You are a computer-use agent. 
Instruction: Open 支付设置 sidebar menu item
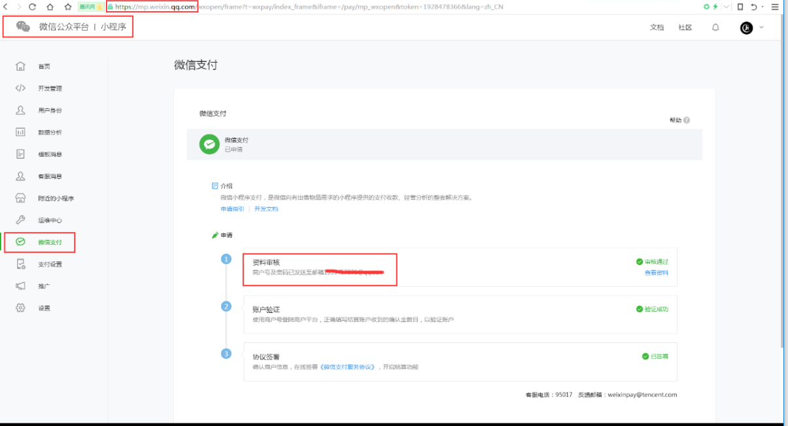click(50, 265)
